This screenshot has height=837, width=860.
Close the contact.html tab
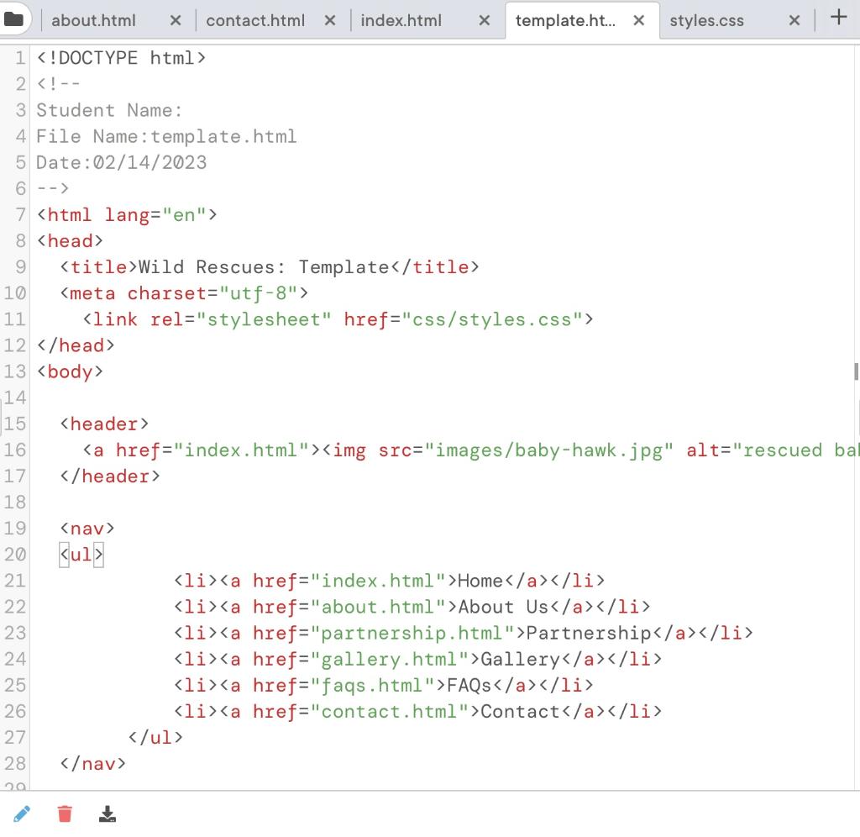329,21
